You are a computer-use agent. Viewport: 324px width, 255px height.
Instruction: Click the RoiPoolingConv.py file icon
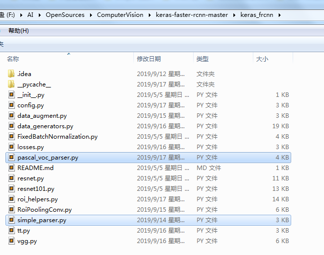coord(11,210)
